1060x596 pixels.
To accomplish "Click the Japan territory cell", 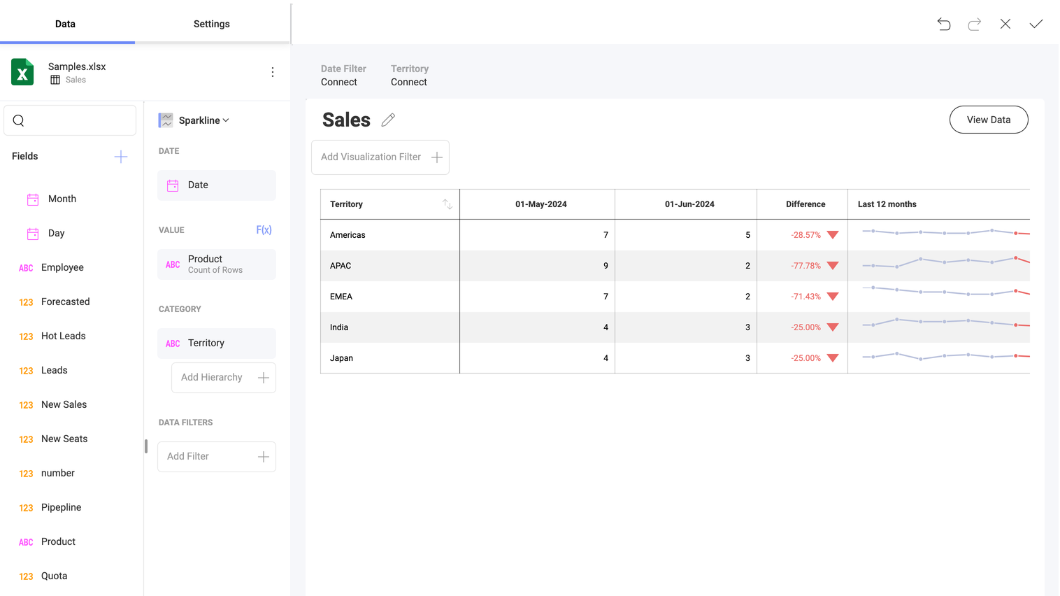I will coord(390,358).
